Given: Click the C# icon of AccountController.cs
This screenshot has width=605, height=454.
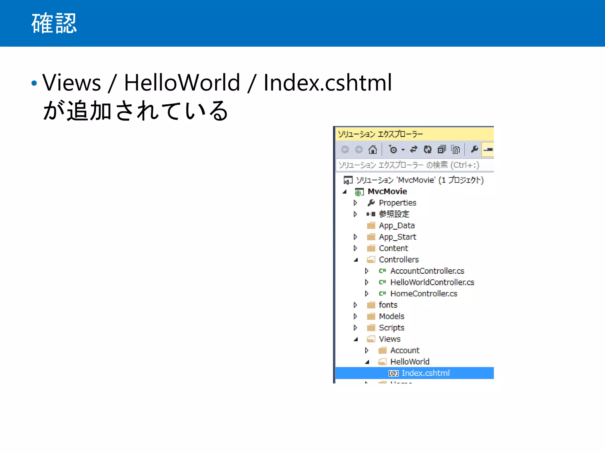Looking at the screenshot, I should tap(382, 271).
